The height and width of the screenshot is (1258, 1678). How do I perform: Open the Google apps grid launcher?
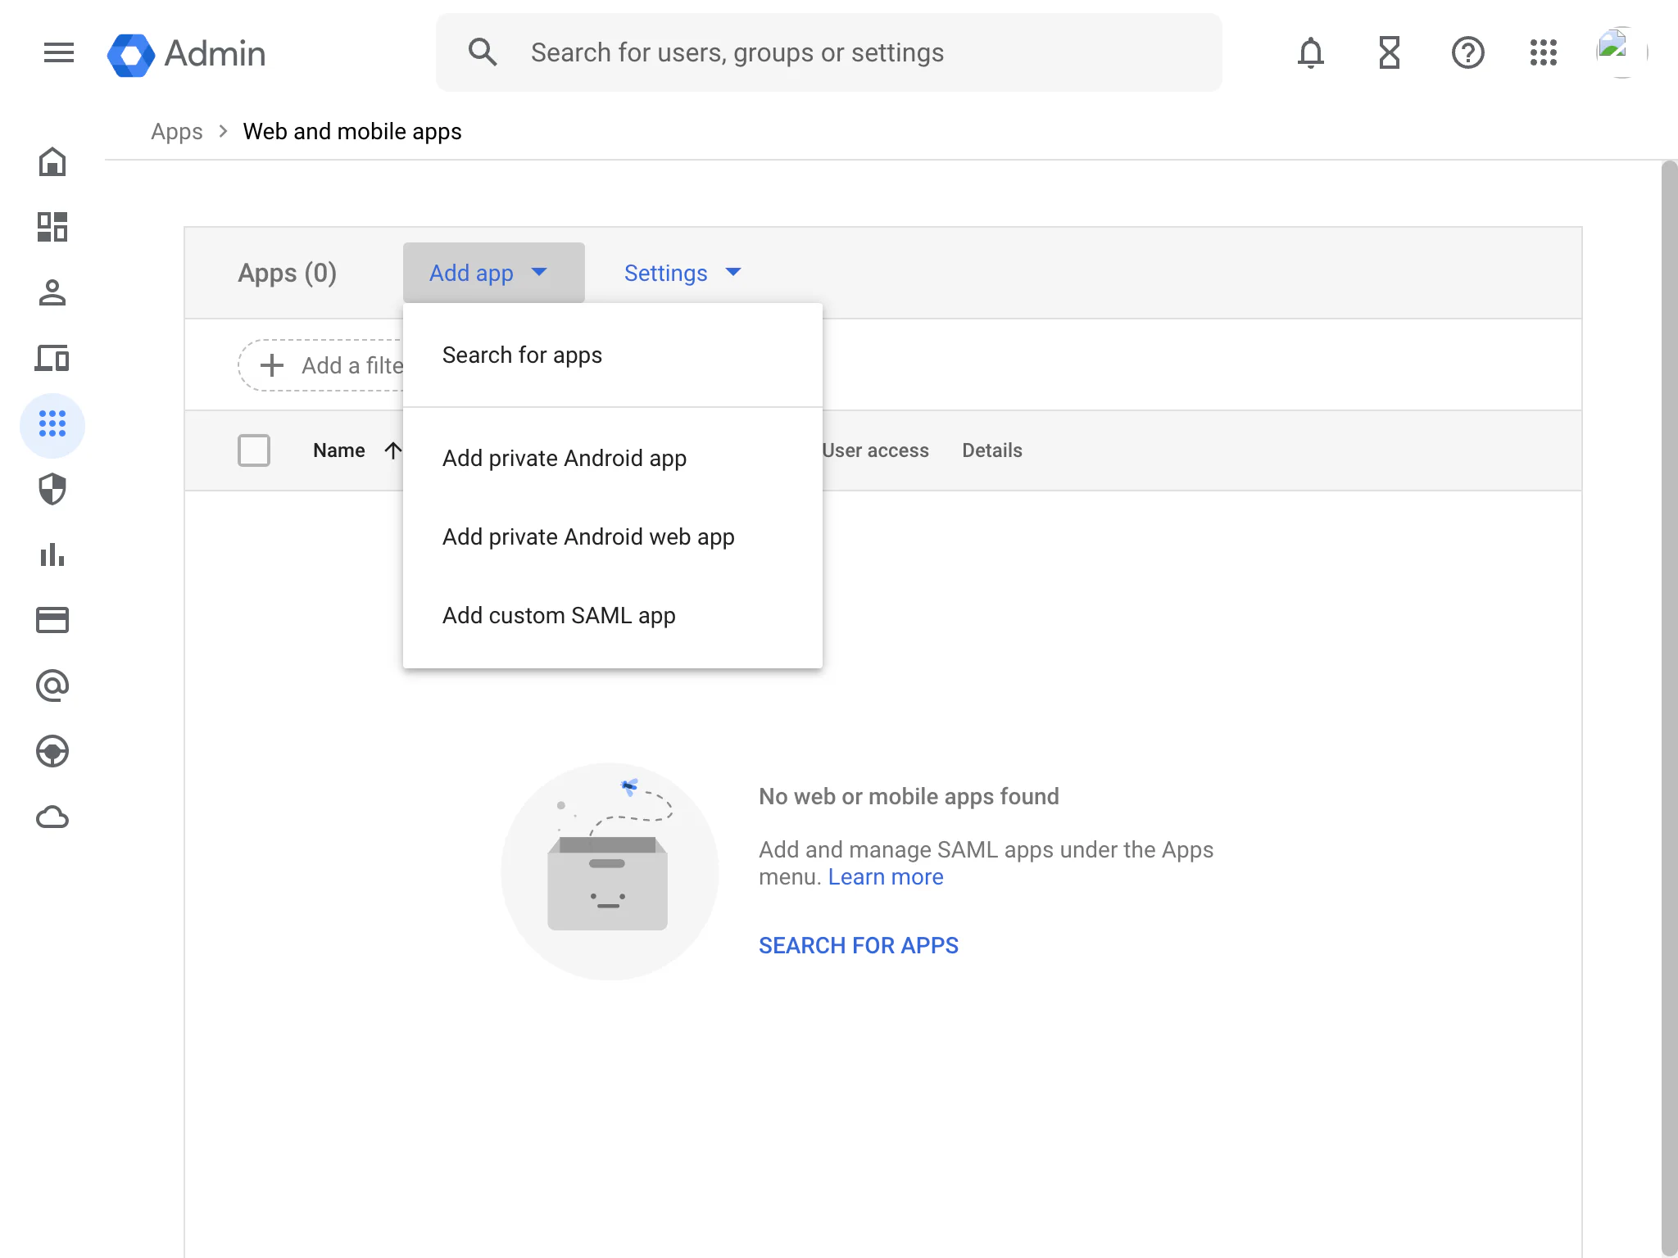[x=1543, y=53]
